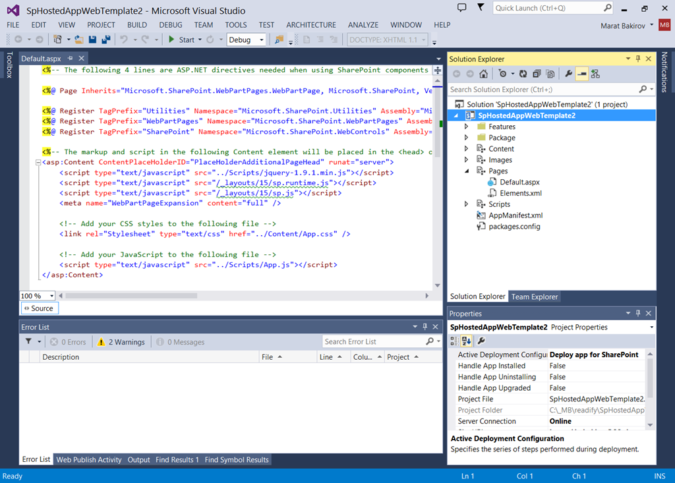This screenshot has height=483, width=675.
Task: Expand the Content node
Action: tap(466, 148)
